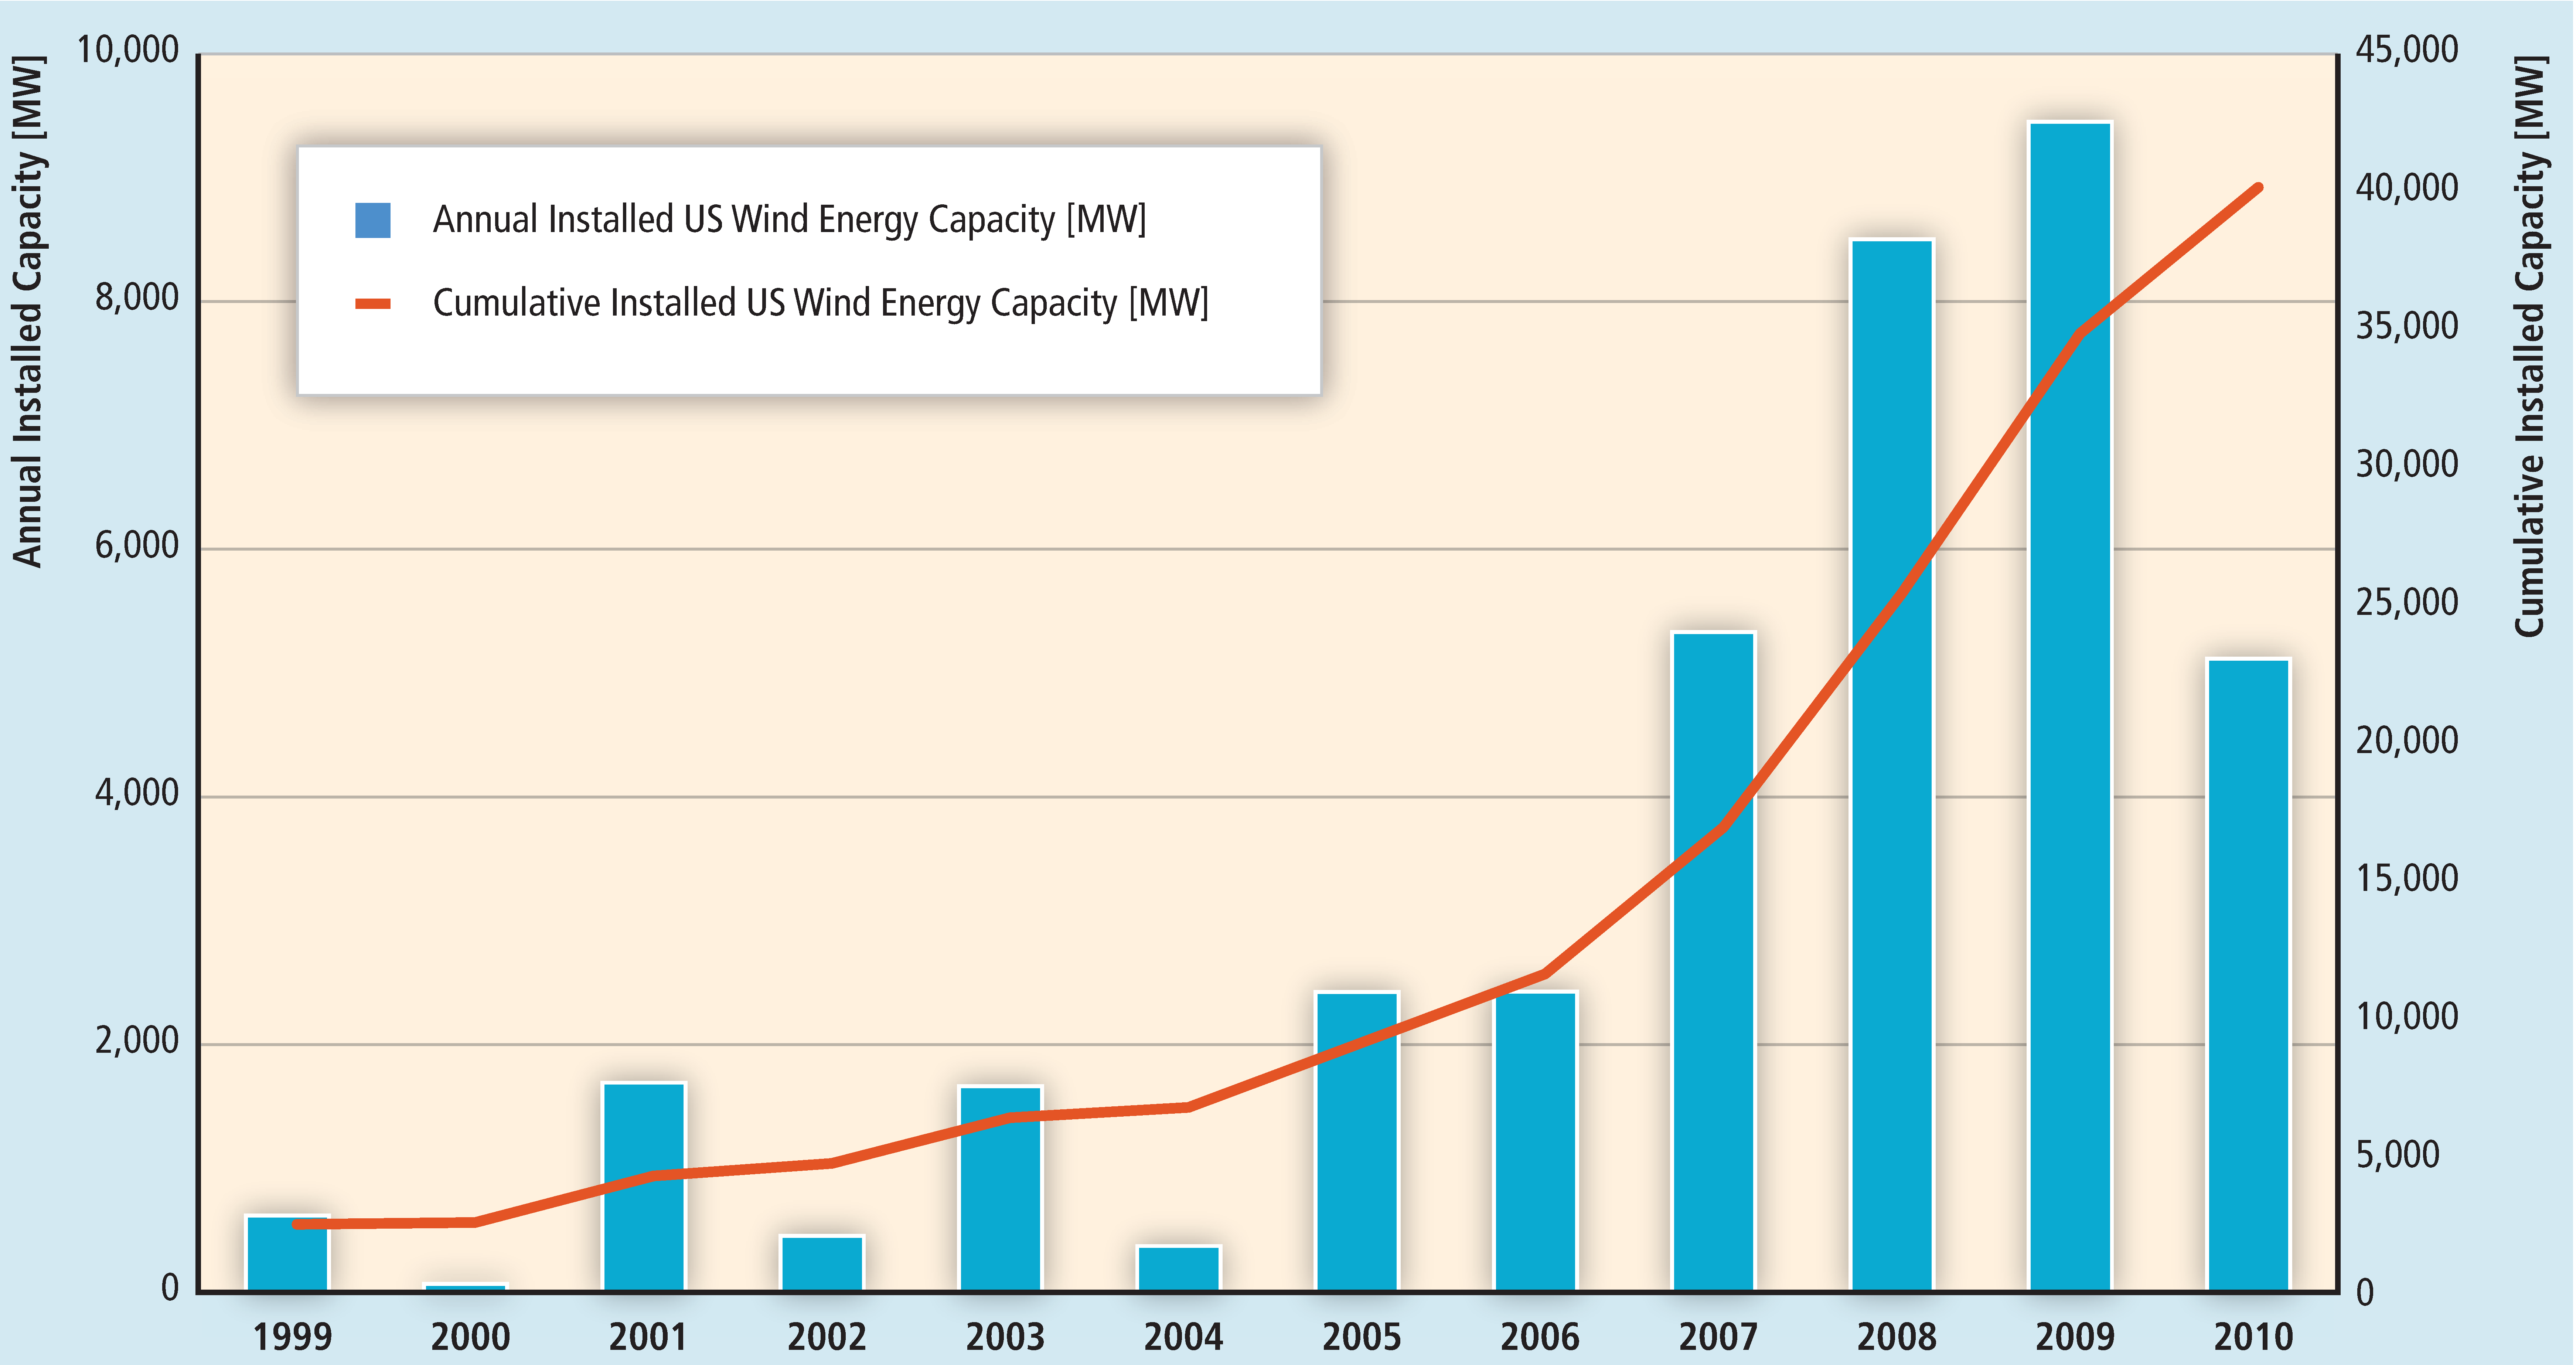Click the x-axis label 2009

click(x=2075, y=1337)
